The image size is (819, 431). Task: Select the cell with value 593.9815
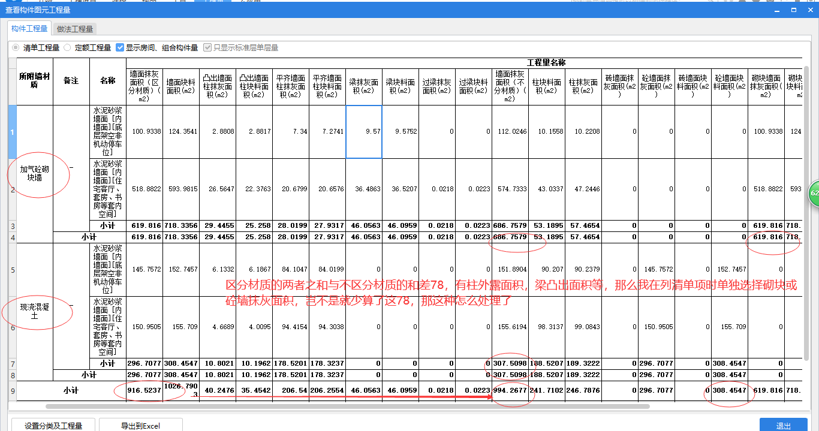coord(181,189)
